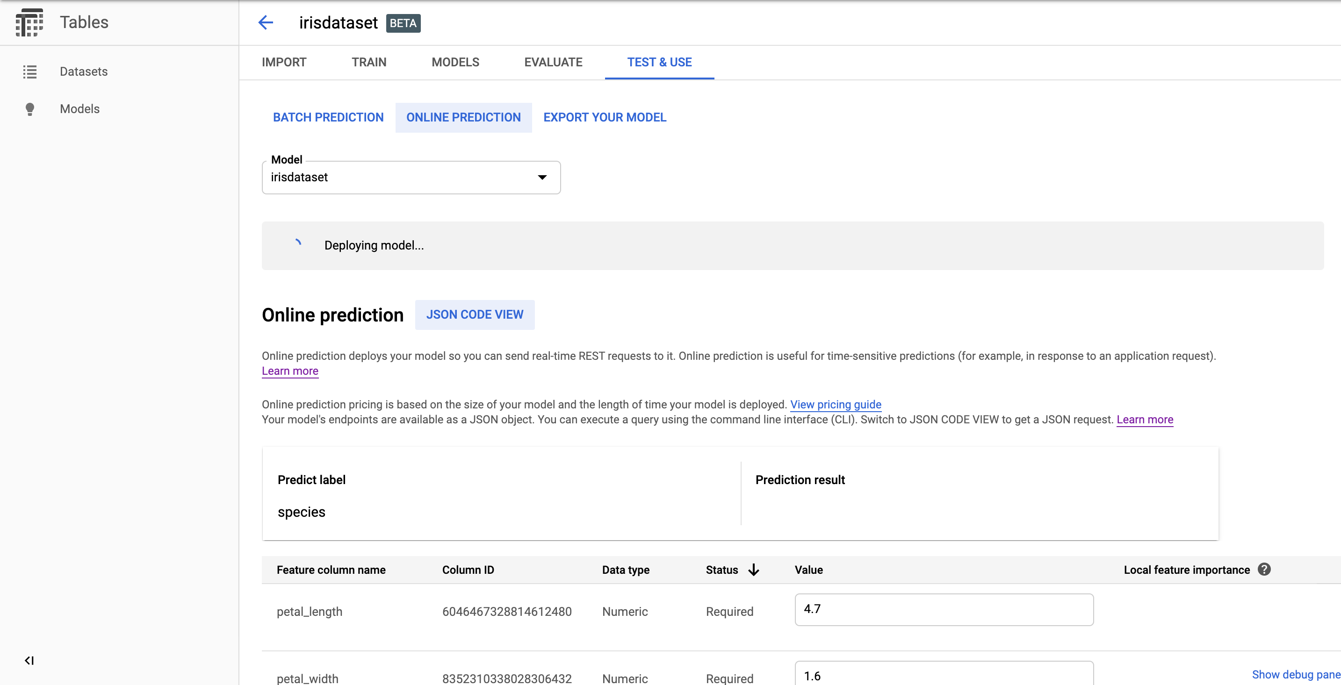Select the BATCH PREDICTION option

pyautogui.click(x=328, y=118)
